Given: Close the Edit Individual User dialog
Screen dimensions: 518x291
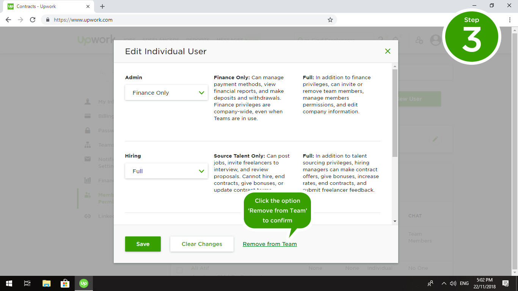Looking at the screenshot, I should coord(388,51).
